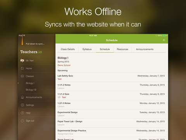Screen dimensions: 186x140
Task: Click the Classes collapse icon
Action: pyautogui.click(x=22, y=76)
